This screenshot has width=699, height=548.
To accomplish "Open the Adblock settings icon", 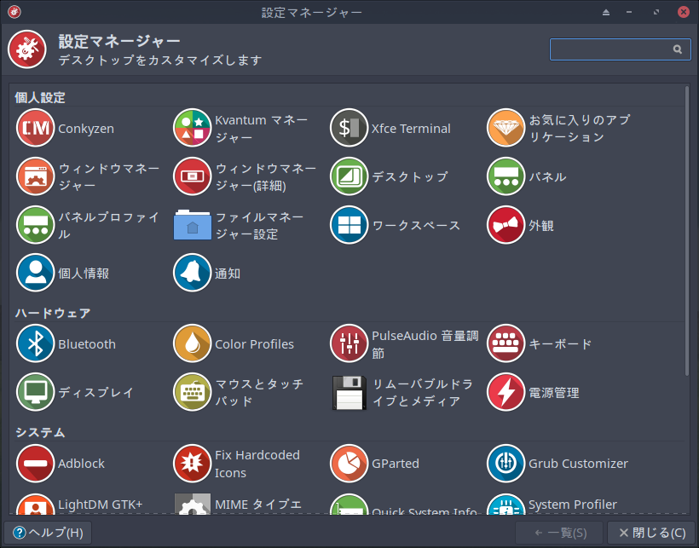I will [35, 464].
